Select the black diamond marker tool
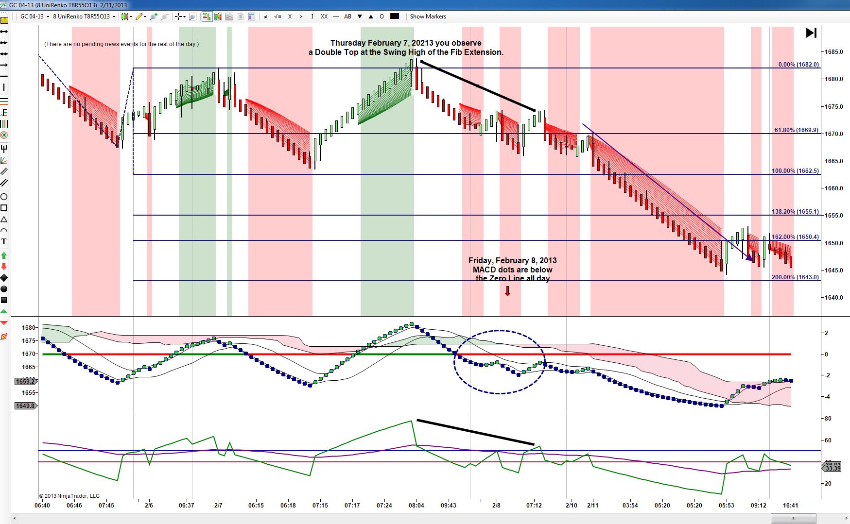The height and width of the screenshot is (524, 850). (x=4, y=278)
